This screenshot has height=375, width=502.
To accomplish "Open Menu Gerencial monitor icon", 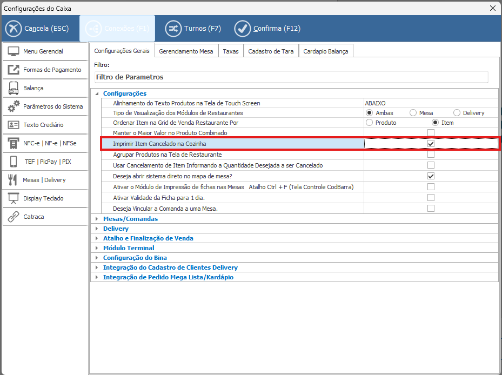I will [x=14, y=51].
